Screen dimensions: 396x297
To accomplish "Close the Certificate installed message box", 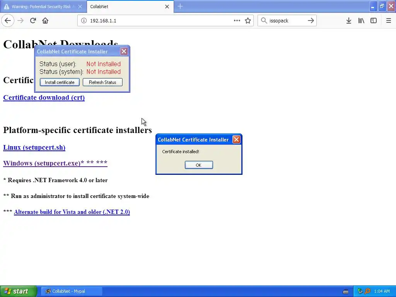I will pos(236,139).
